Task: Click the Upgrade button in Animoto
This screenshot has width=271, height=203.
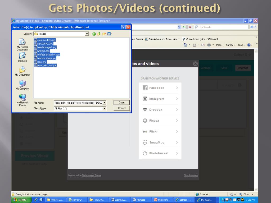Action: (x=243, y=68)
